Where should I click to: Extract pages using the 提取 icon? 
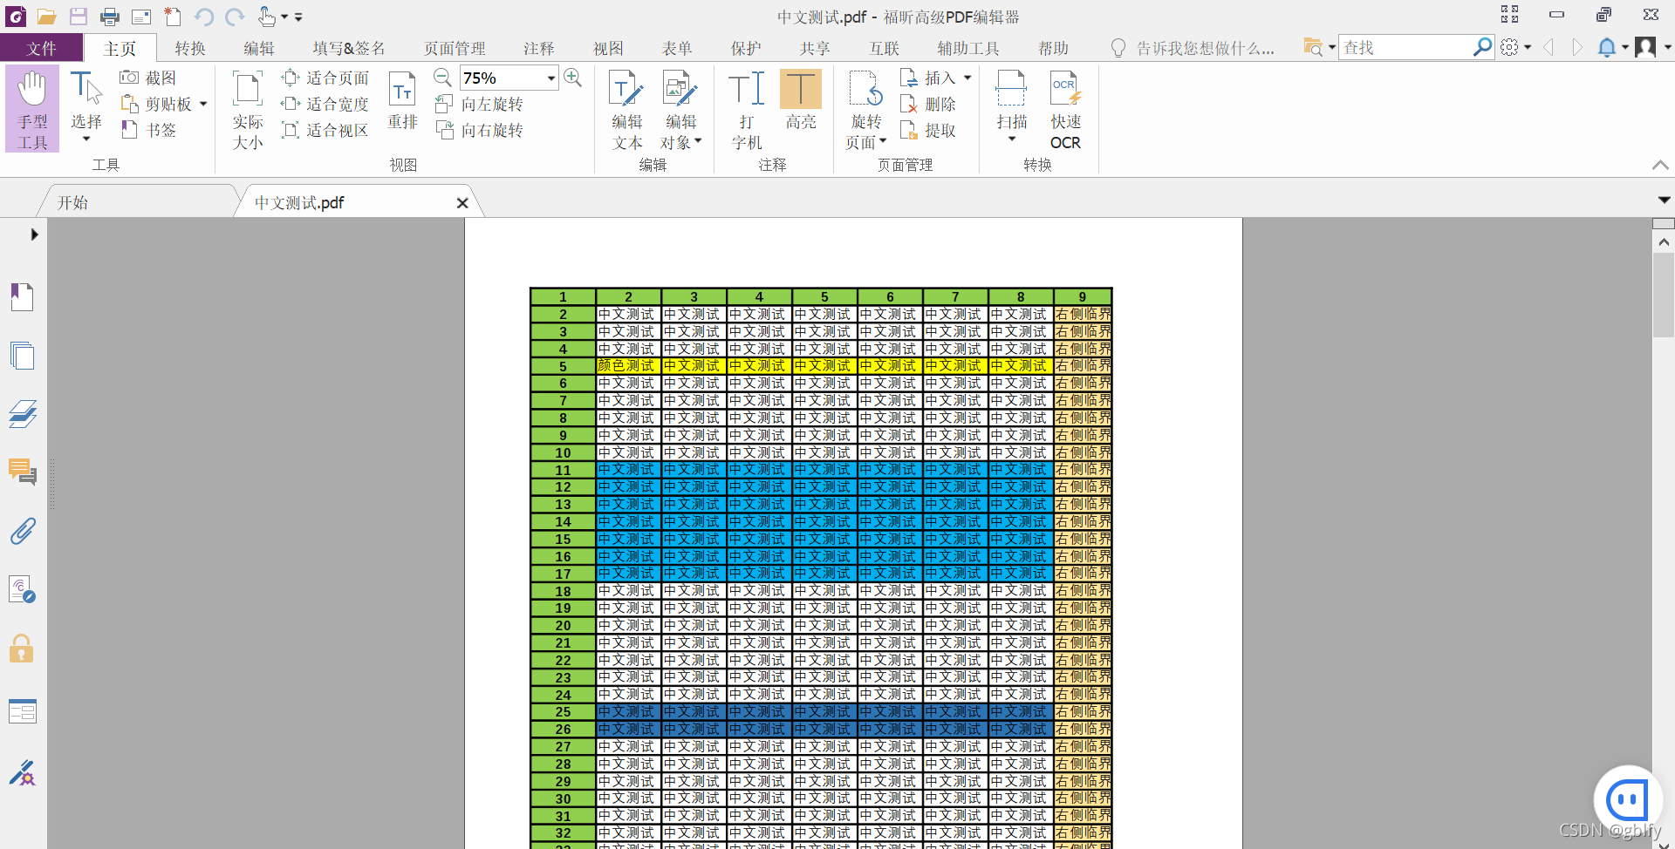click(x=931, y=130)
